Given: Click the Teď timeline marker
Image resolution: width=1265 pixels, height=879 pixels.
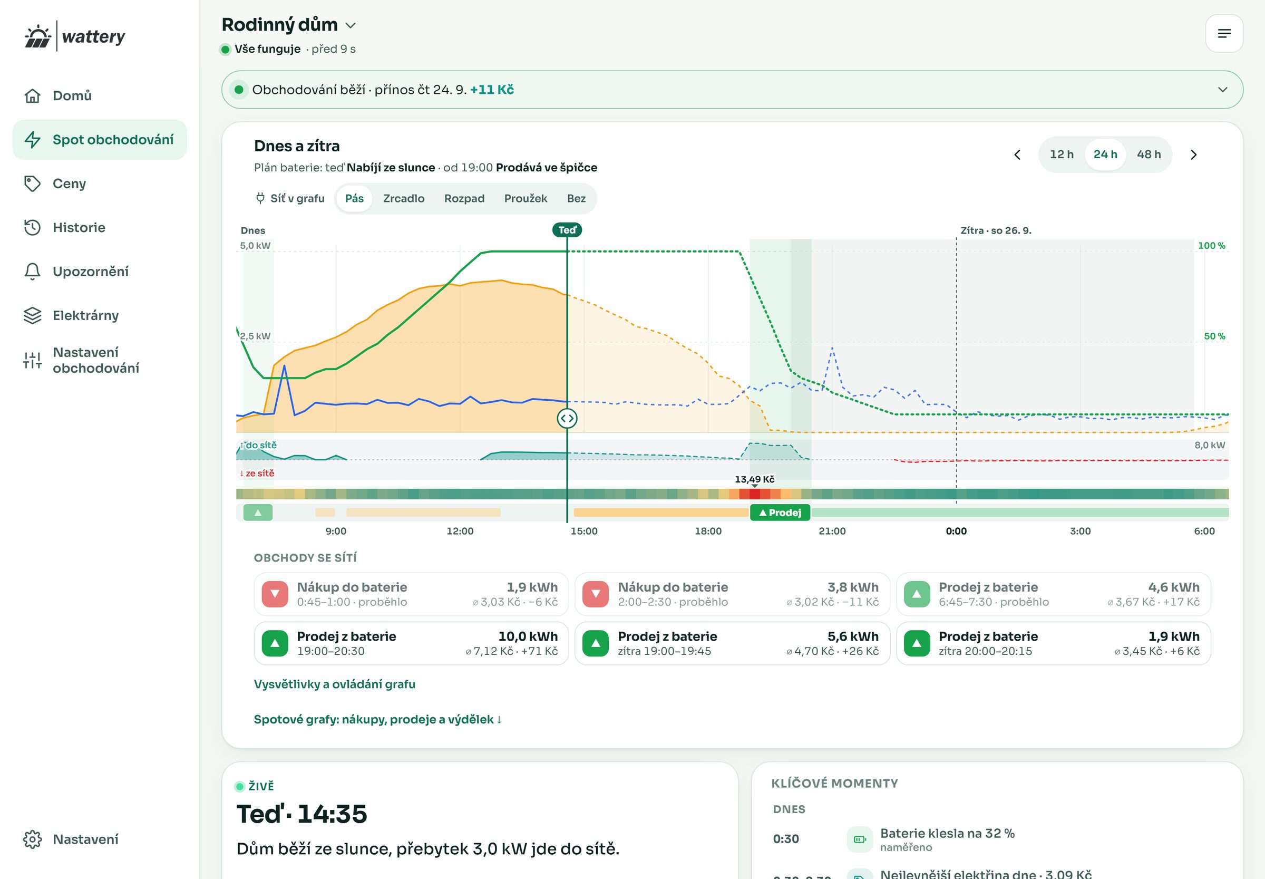Looking at the screenshot, I should (567, 230).
